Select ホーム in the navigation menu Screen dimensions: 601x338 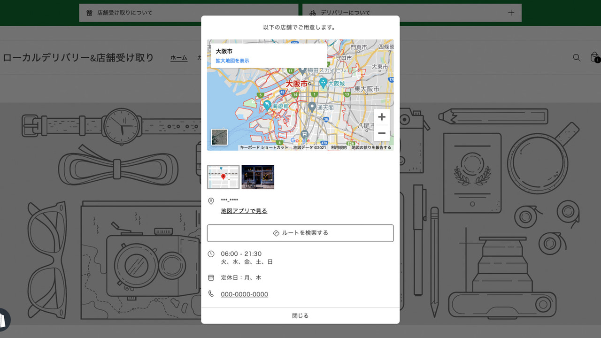(179, 57)
